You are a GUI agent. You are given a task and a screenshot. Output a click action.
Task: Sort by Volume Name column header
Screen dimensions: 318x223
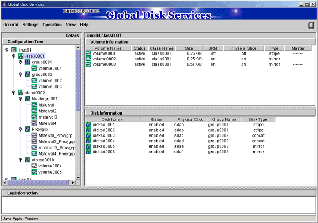(108, 48)
